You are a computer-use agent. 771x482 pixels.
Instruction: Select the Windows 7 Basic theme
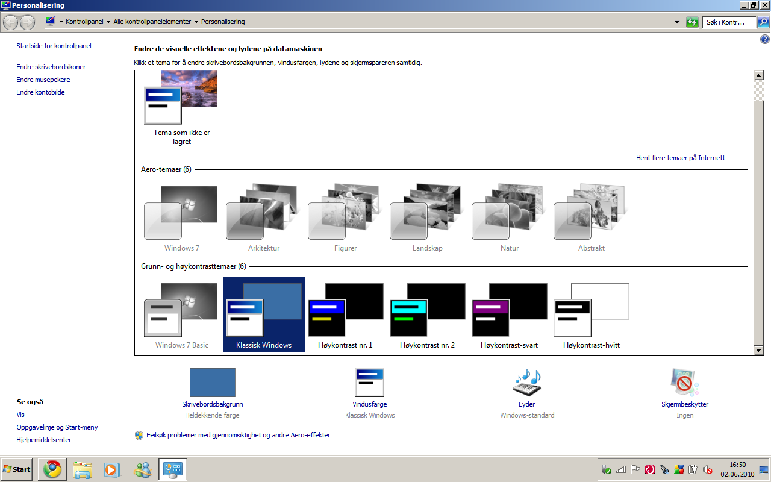coord(181,315)
